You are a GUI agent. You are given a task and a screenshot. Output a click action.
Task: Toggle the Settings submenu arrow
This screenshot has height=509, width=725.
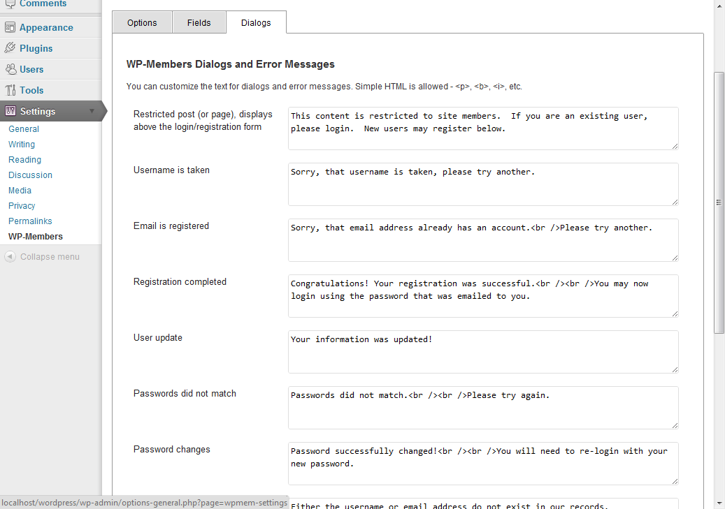[x=92, y=111]
